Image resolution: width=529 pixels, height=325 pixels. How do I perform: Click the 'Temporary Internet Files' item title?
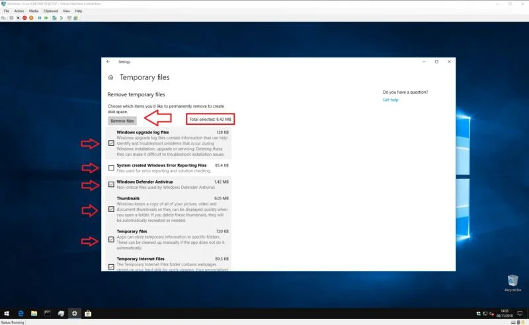[x=140, y=259]
